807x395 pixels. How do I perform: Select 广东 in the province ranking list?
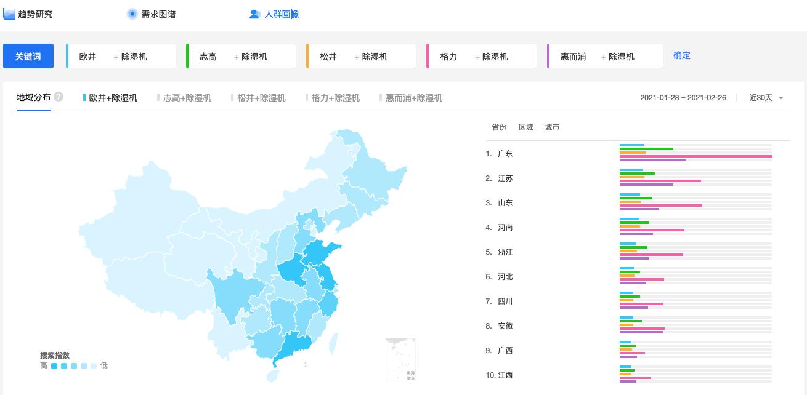point(505,153)
